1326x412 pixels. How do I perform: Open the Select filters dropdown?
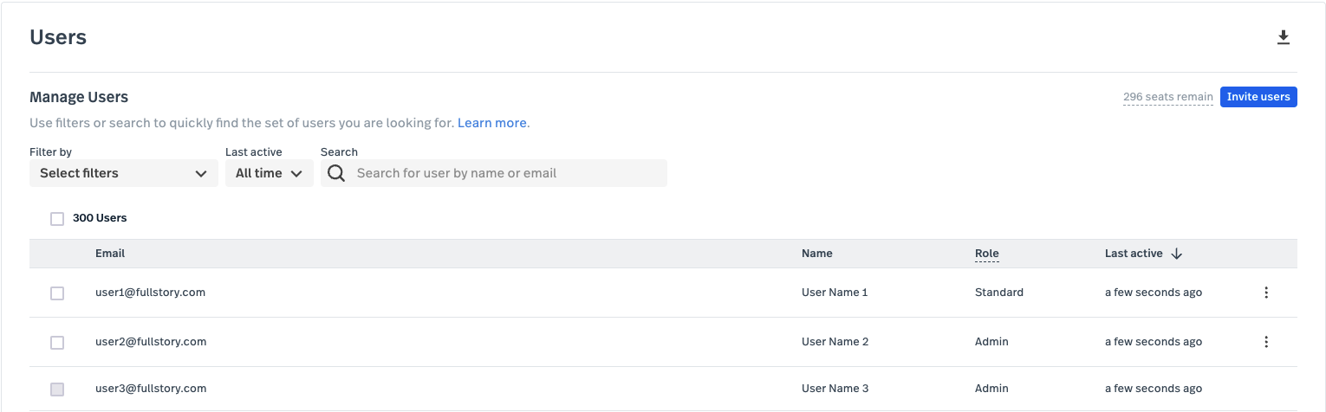click(x=123, y=173)
